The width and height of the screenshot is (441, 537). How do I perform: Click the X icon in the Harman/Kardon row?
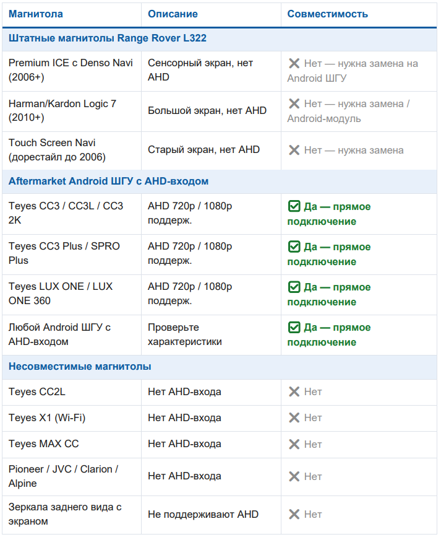(294, 103)
